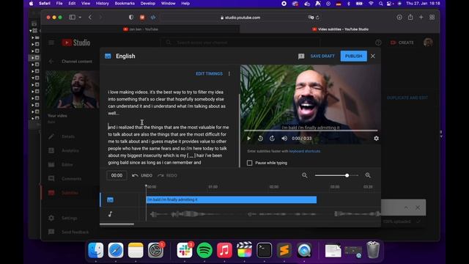The height and width of the screenshot is (264, 469).
Task: Collapse the upload status panel chevron
Action: [x=406, y=208]
